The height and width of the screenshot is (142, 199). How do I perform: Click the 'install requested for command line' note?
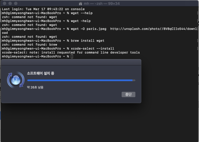pos(71,53)
